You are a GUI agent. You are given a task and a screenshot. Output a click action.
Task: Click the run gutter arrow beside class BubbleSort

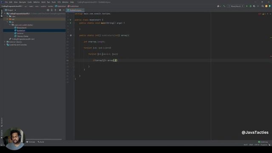coord(71,20)
